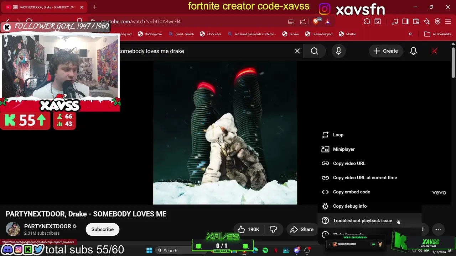This screenshot has height=256, width=456.
Task: Open a new browser tab
Action: tap(95, 7)
